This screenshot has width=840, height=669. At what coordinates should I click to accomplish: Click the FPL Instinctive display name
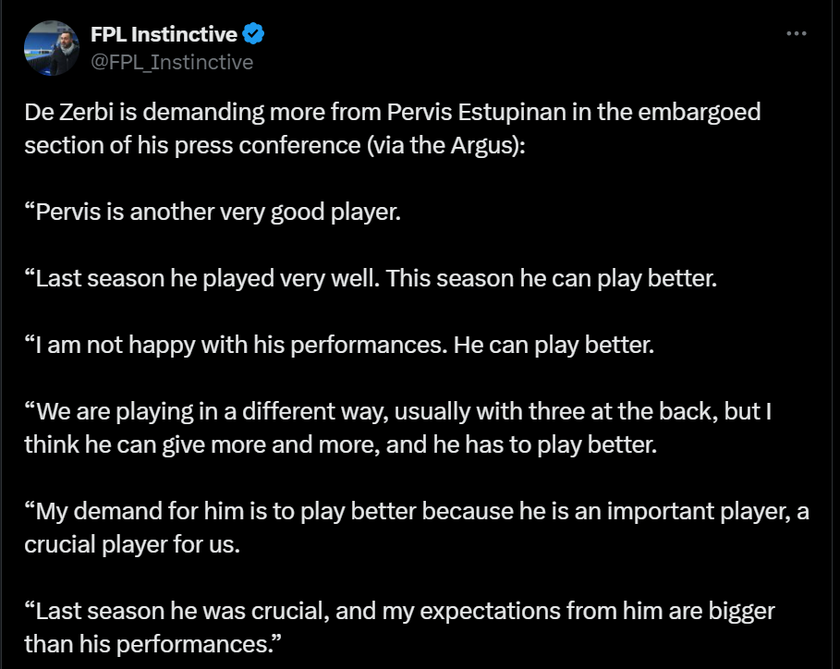[x=164, y=35]
